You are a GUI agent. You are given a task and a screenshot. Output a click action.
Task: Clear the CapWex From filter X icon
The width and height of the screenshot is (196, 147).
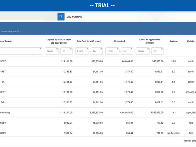[57, 49]
